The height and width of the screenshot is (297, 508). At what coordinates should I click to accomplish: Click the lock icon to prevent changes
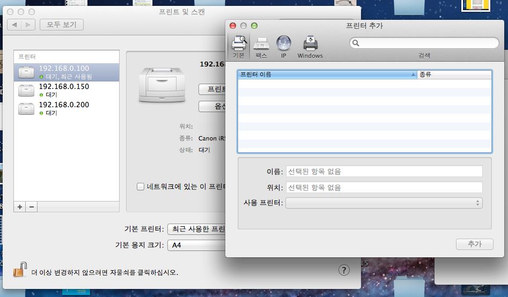pos(20,270)
